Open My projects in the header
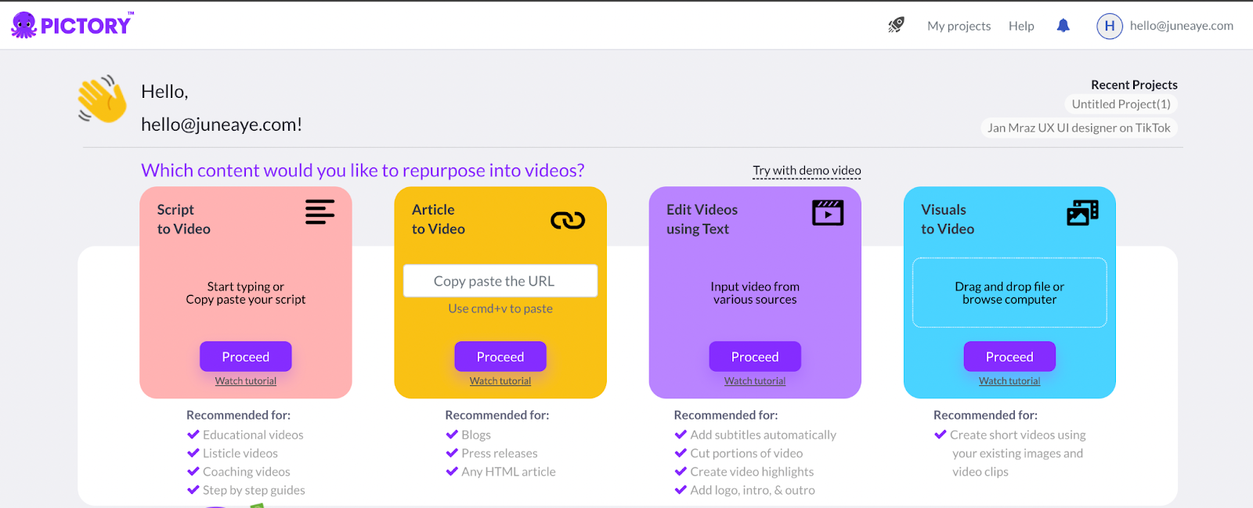The width and height of the screenshot is (1253, 508). click(959, 26)
